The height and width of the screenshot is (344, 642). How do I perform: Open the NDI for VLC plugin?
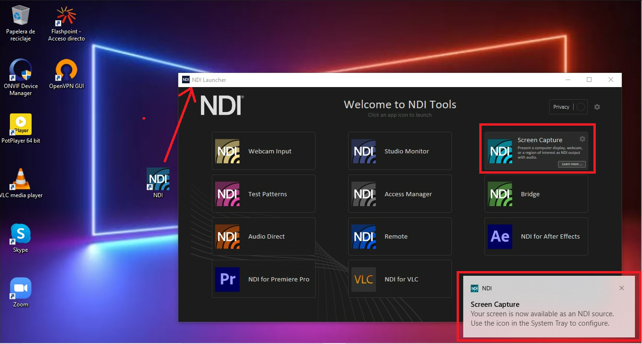[x=400, y=279]
